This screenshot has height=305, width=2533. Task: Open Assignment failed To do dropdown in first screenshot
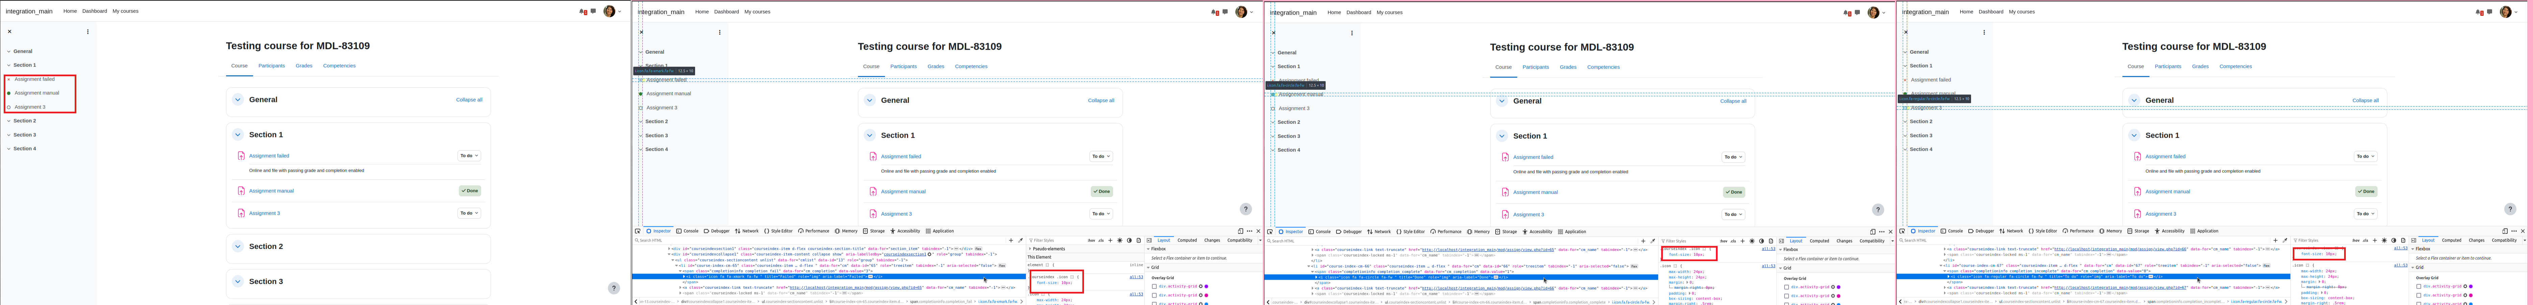pyautogui.click(x=469, y=156)
